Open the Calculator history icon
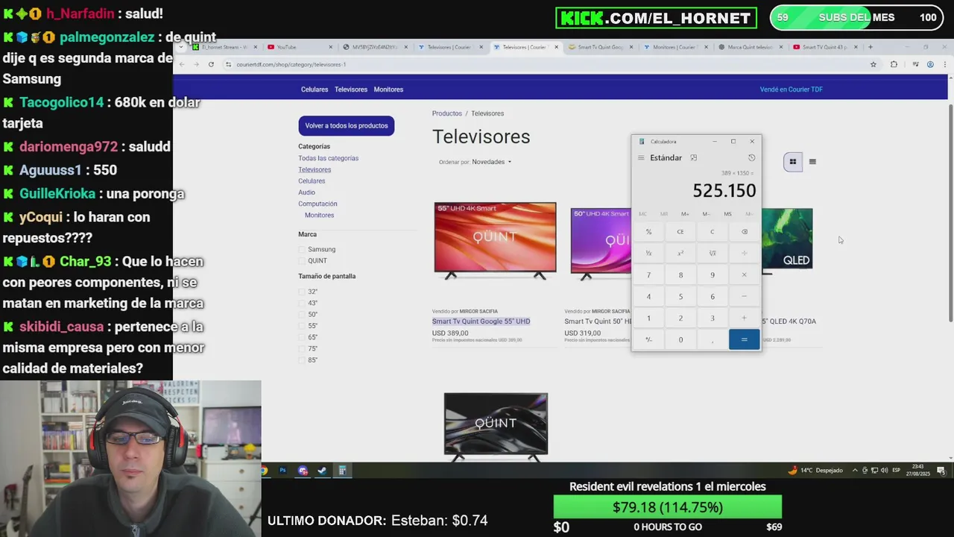 point(751,158)
